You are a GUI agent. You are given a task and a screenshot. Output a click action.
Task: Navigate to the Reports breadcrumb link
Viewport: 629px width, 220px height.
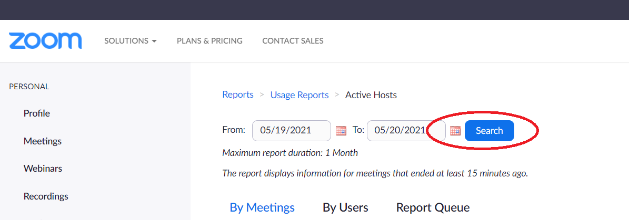click(238, 95)
